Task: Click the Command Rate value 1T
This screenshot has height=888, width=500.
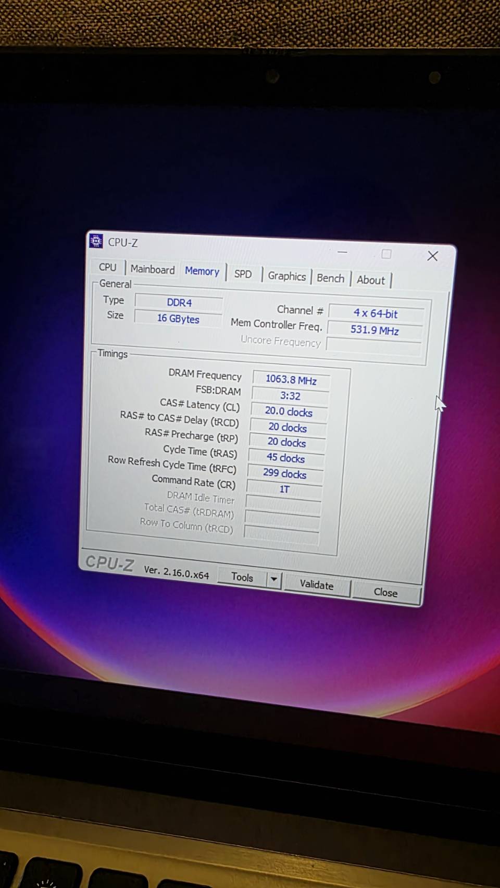Action: point(284,489)
